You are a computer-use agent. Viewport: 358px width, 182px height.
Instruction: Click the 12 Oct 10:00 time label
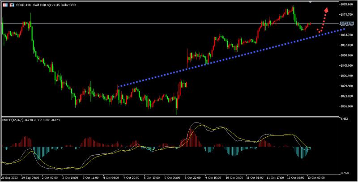[295, 178]
